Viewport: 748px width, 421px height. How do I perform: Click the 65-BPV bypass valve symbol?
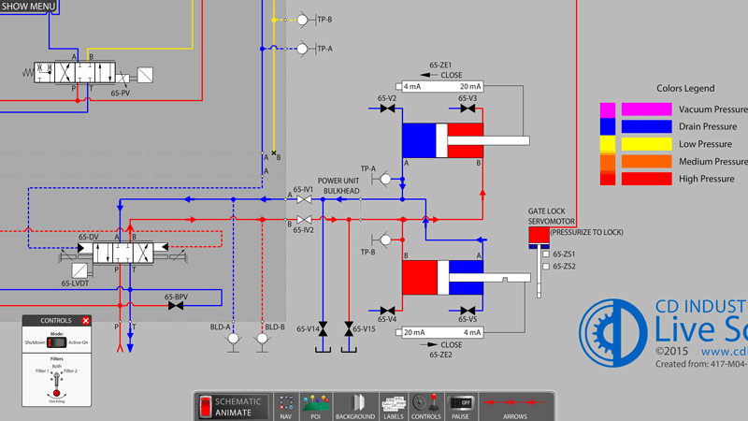pos(176,306)
